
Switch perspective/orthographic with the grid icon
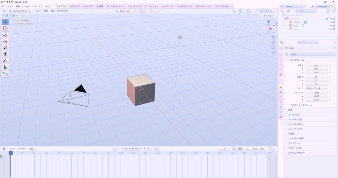273,53
